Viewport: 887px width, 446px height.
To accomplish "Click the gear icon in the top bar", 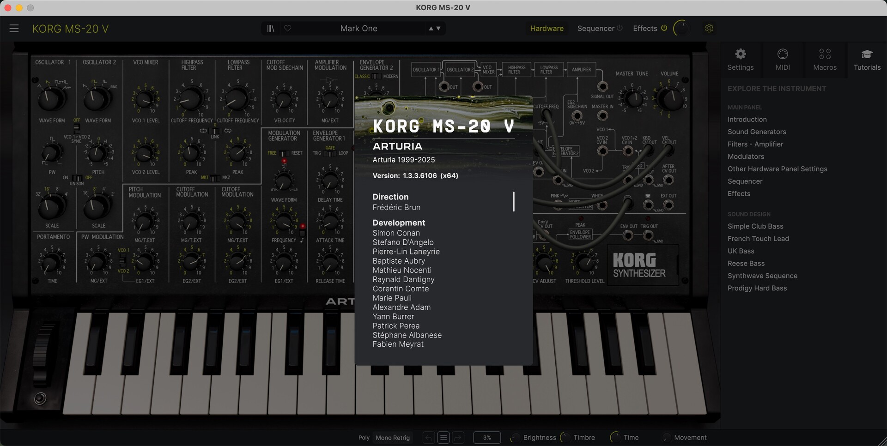I will [x=709, y=29].
